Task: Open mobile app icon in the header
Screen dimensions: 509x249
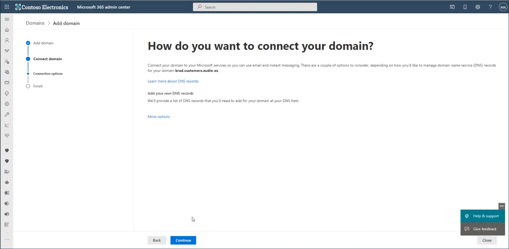Action: tap(465, 7)
